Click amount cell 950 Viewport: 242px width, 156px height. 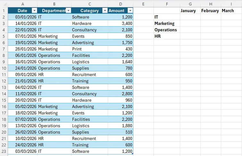[x=121, y=81]
